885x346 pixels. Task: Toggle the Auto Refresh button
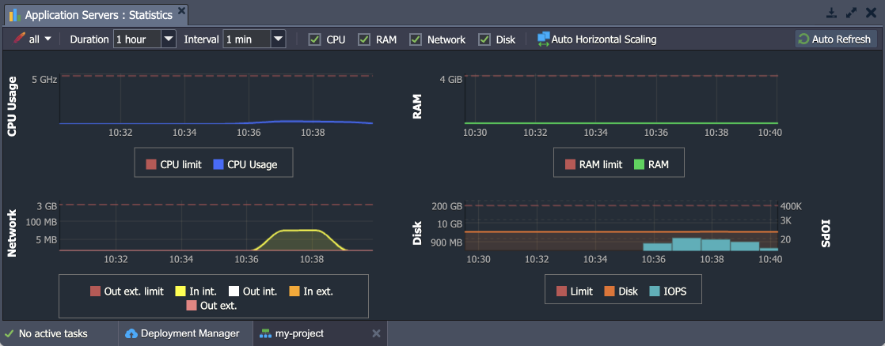pyautogui.click(x=836, y=39)
